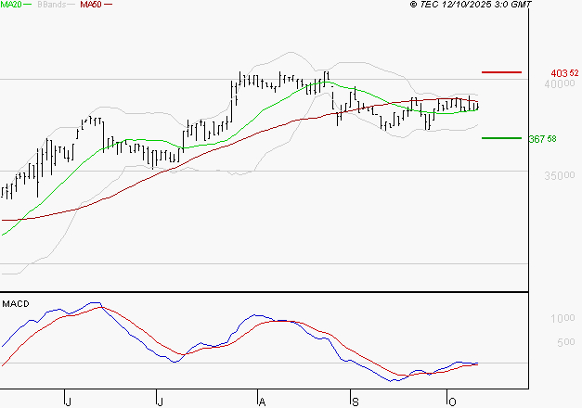Click the first J month marker

(68, 402)
